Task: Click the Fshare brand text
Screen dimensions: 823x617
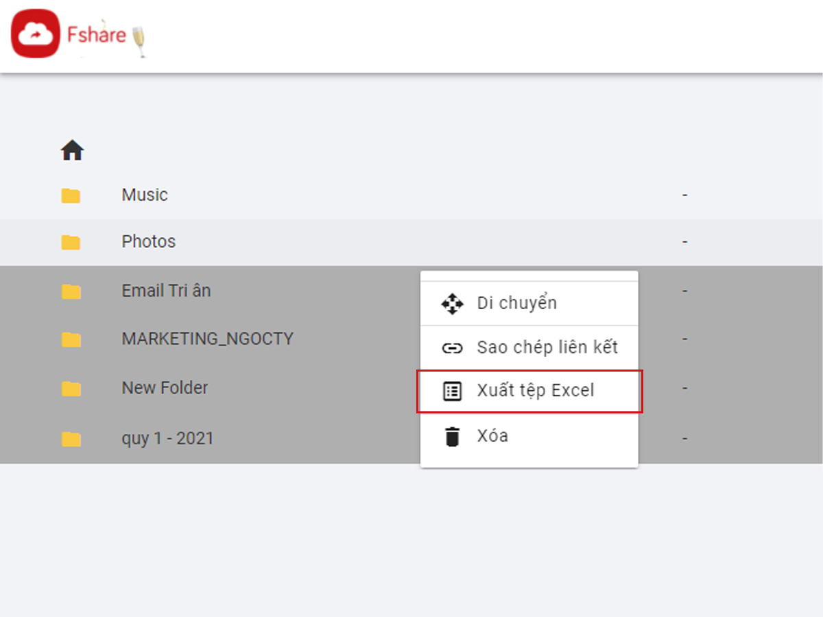Action: [x=96, y=34]
